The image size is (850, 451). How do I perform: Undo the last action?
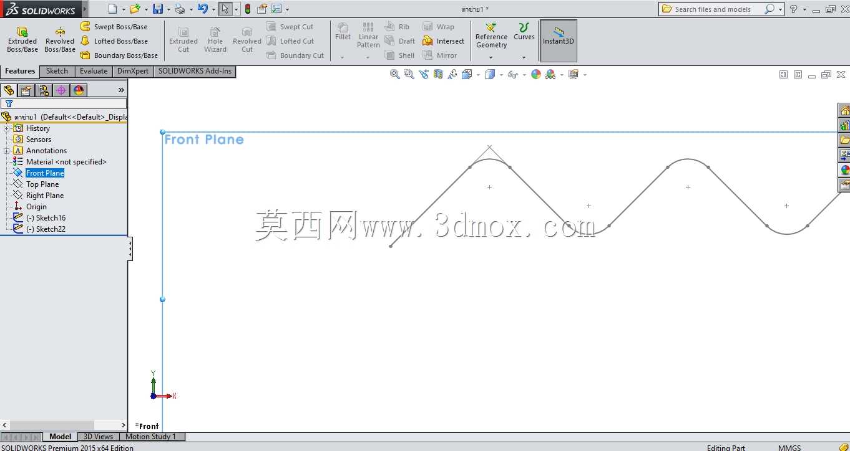202,9
